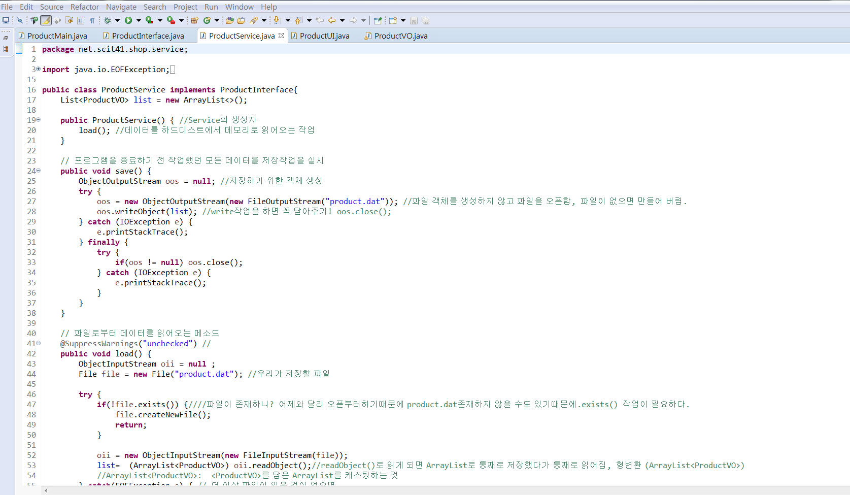This screenshot has height=495, width=850.
Task: Open the Search dropdown arrow
Action: click(x=264, y=20)
